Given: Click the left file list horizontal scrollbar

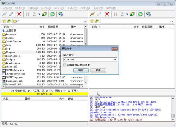Looking at the screenshot, I should (43, 86).
